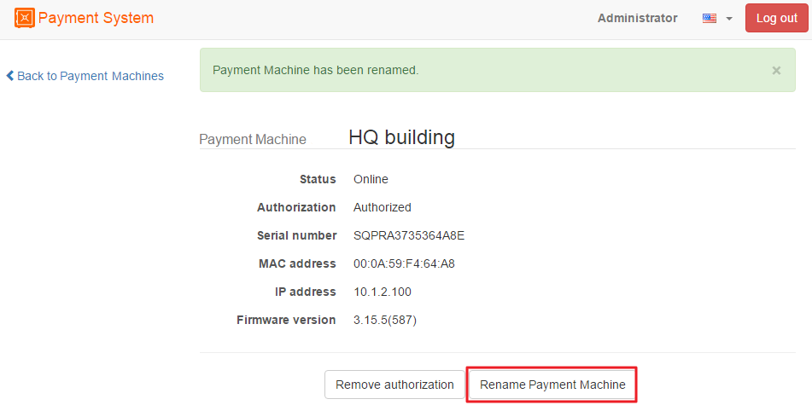Click the Remove authorization button
Viewport: 812px width, 405px height.
tap(394, 385)
